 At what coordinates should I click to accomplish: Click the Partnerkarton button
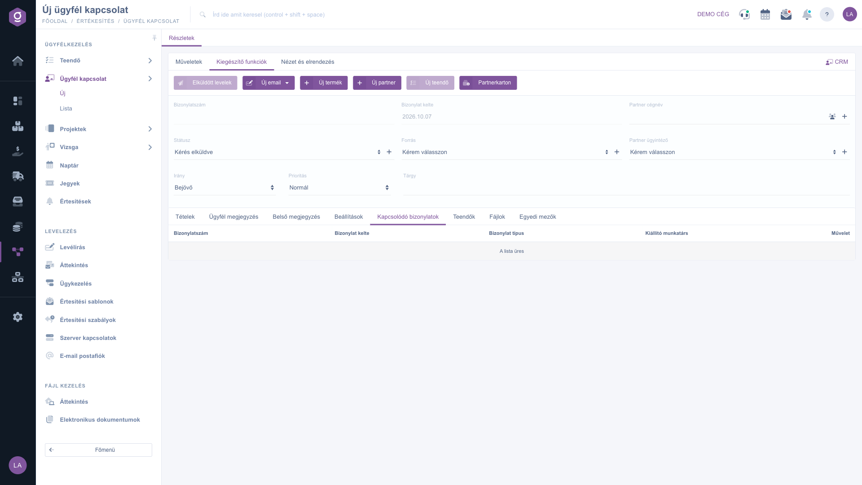coord(488,83)
